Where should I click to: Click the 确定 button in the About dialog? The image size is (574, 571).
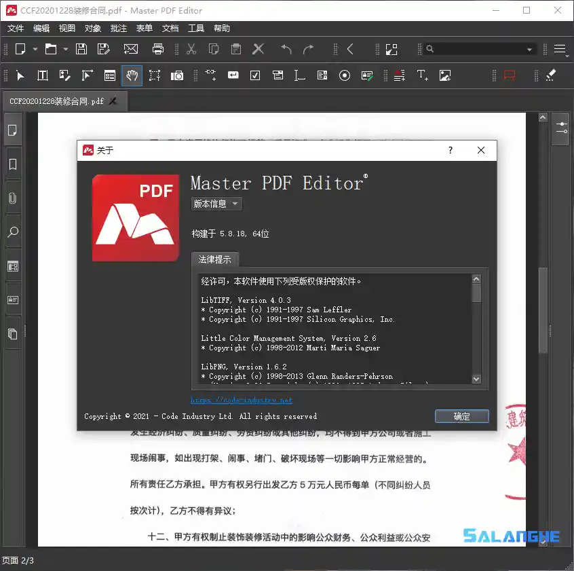click(x=461, y=416)
